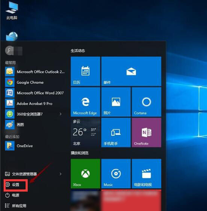Click the Adobe Acrobat 9 Pro label

(x=35, y=104)
